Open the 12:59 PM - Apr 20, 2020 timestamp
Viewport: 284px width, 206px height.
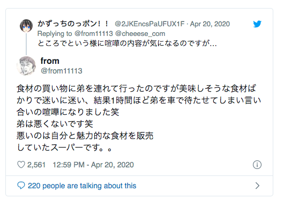pos(93,165)
